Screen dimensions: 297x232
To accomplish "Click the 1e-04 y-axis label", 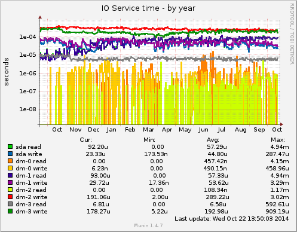I will pyautogui.click(x=27, y=37).
